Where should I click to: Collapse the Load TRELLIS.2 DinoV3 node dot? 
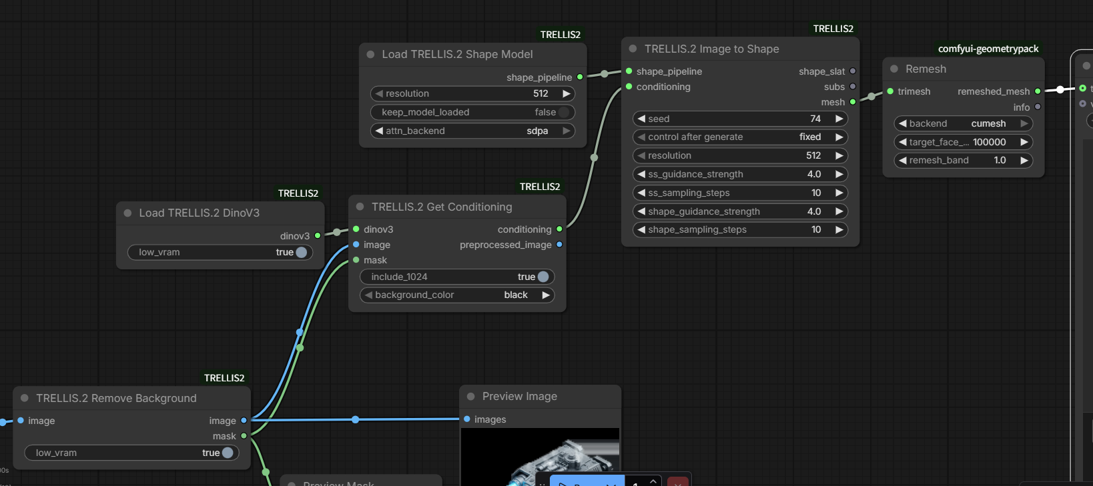(x=127, y=213)
